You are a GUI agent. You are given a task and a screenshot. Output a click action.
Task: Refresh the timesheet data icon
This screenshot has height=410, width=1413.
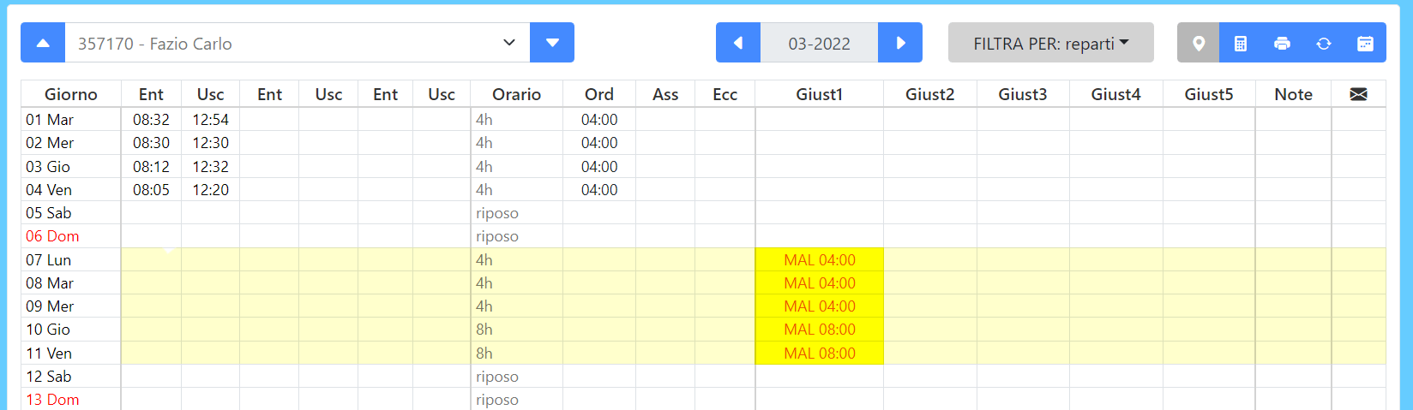1324,43
